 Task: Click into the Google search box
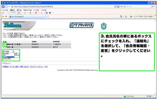tap(139, 7)
